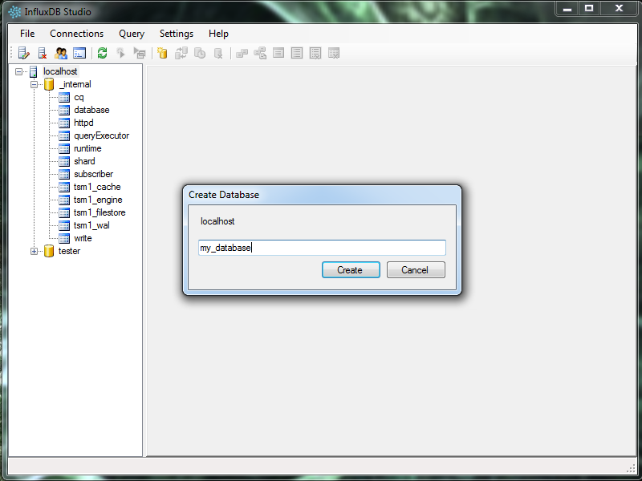Click the InfluxDB Studio title bar logo
Screen dimensions: 642x481
pos(14,12)
